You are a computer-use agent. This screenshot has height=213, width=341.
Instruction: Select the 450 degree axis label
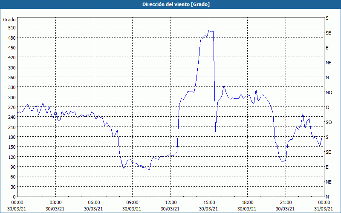pyautogui.click(x=12, y=48)
